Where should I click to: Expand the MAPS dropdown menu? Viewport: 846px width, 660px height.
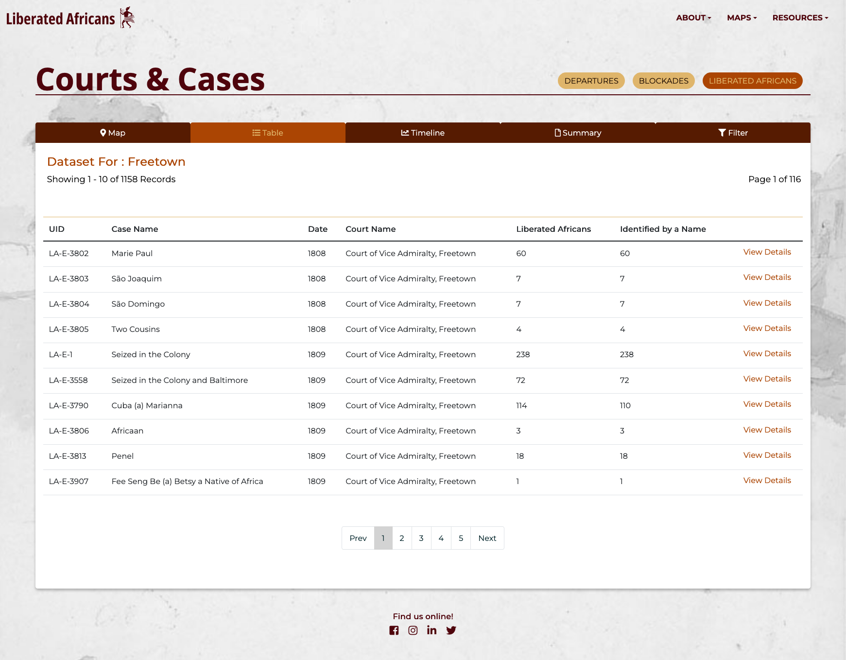click(742, 17)
